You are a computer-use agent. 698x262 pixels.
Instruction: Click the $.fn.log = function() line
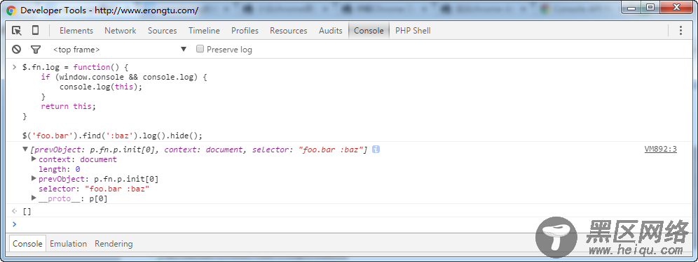tap(75, 67)
